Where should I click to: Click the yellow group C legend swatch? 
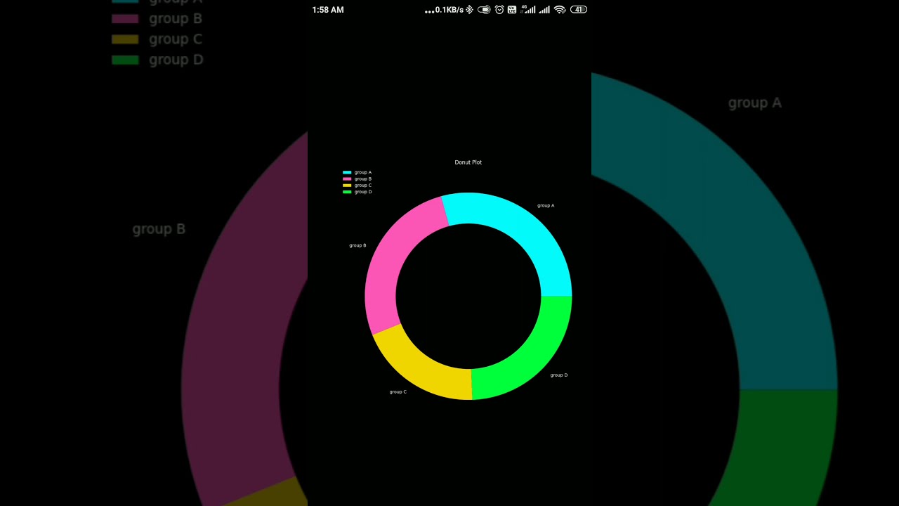point(347,186)
